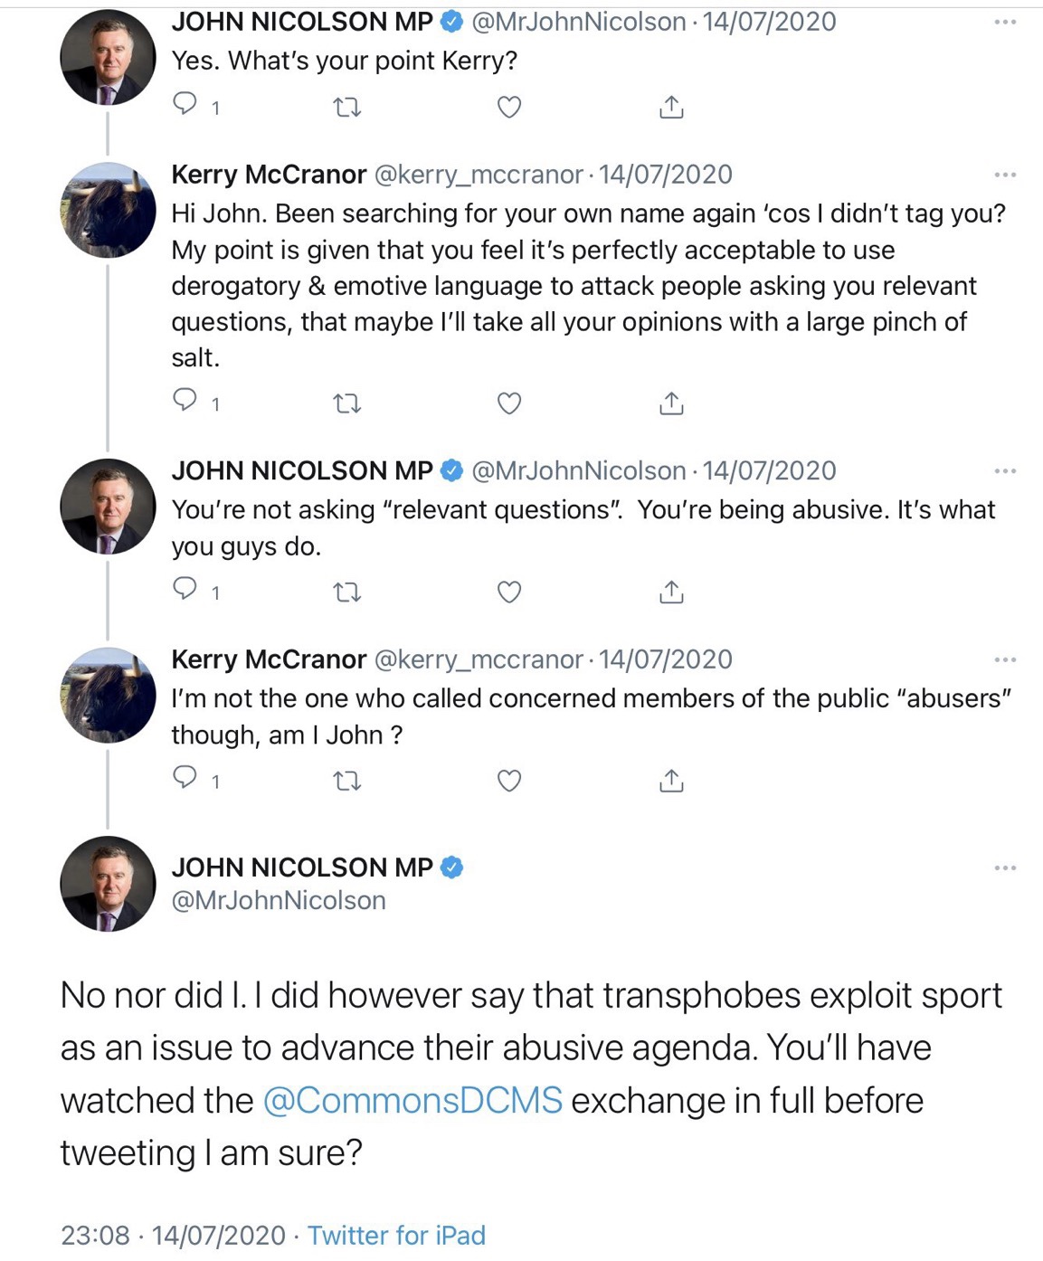Like John's 'What's your point Kerry?' tweet
The height and width of the screenshot is (1261, 1043).
click(x=509, y=107)
